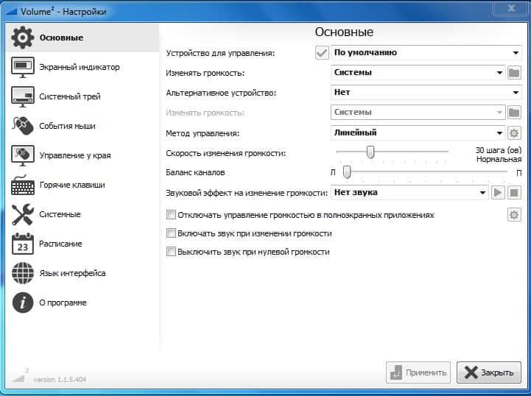
Task: Enable Отключать управление громкостью в полноэкранных приложениях
Action: pos(172,216)
